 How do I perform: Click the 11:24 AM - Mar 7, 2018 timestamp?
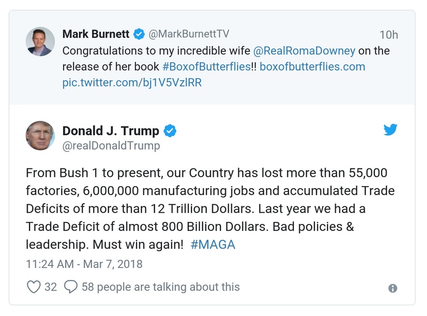tap(84, 264)
